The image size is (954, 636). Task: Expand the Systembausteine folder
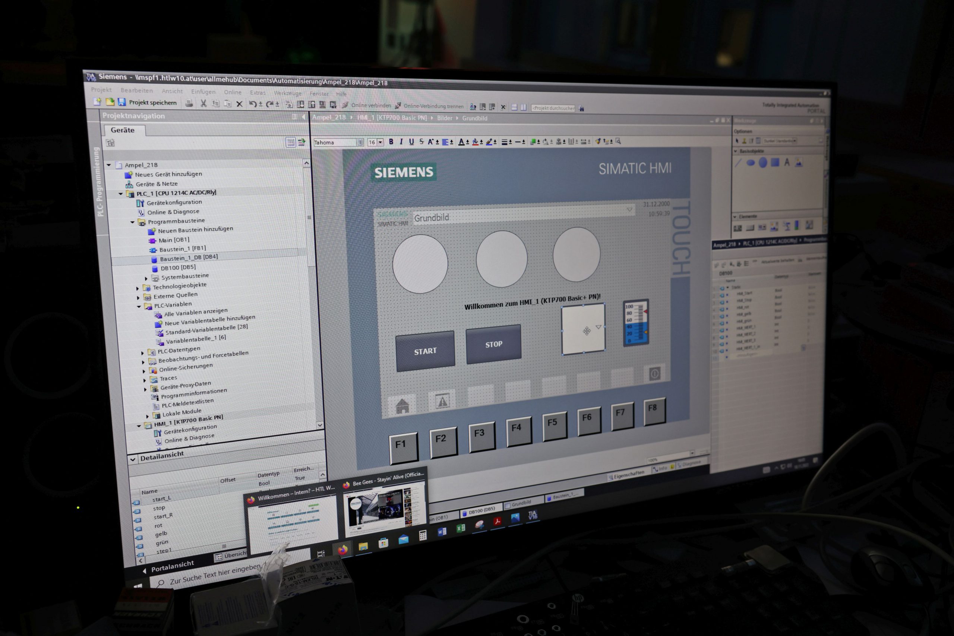pos(146,278)
